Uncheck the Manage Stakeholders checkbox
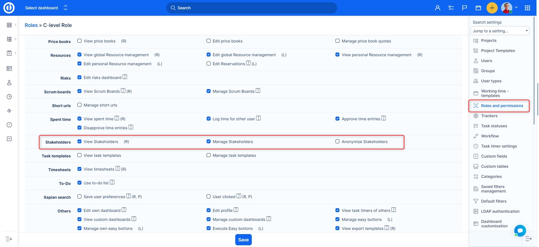539x247 pixels. pyautogui.click(x=209, y=142)
